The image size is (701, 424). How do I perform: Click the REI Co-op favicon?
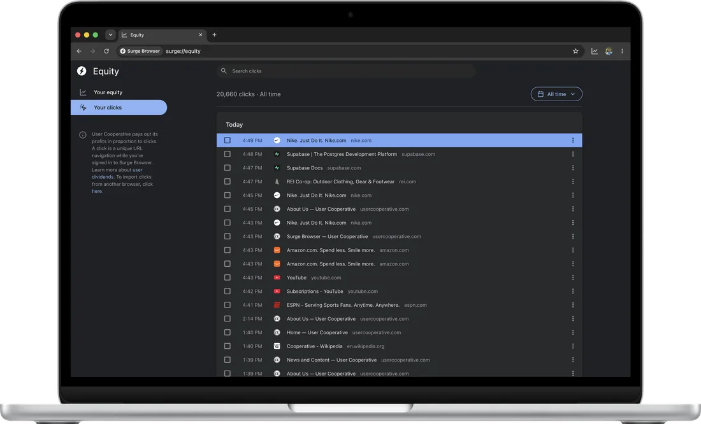pyautogui.click(x=277, y=181)
